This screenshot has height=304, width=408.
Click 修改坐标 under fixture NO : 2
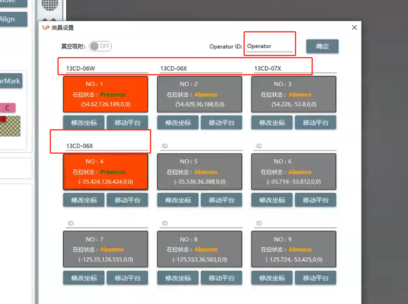coord(178,123)
